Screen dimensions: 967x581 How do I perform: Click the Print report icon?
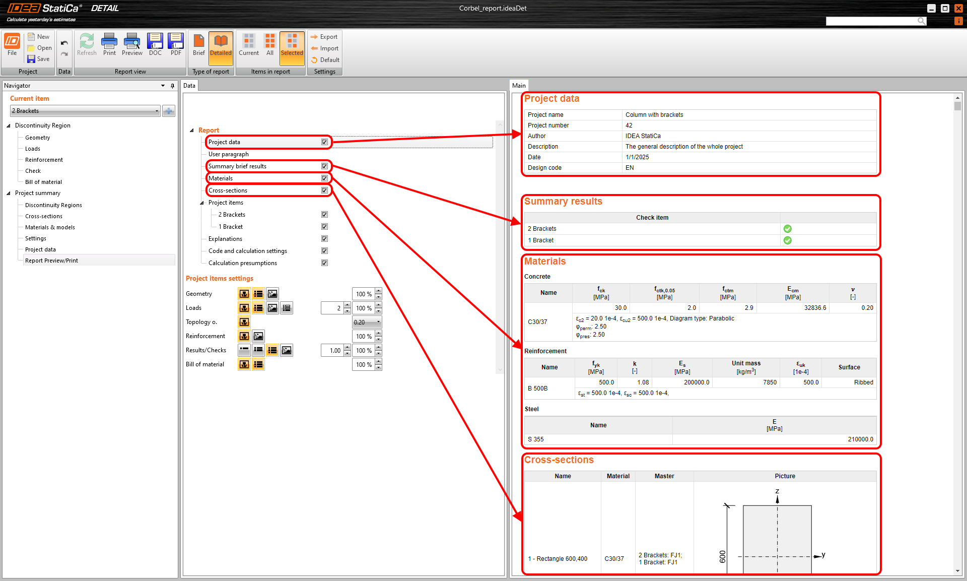109,44
